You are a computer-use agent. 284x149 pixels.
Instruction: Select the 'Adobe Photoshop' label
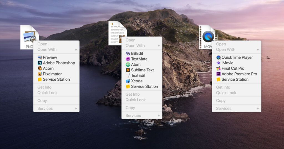pos(59,63)
